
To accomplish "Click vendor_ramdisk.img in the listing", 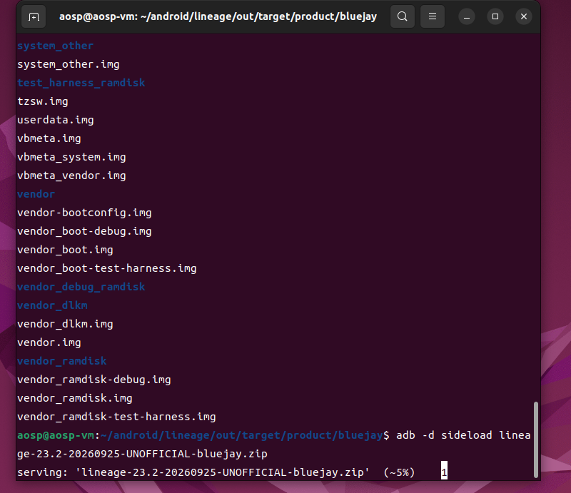I will pos(75,398).
